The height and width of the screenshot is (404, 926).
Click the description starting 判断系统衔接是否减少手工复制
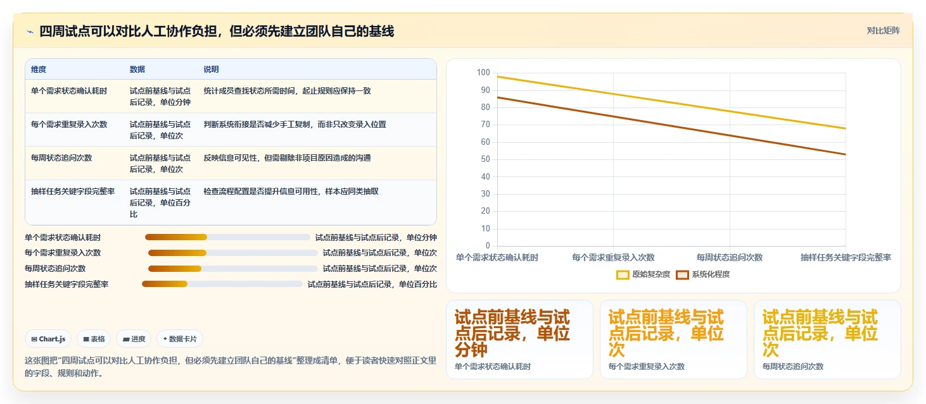tap(295, 125)
